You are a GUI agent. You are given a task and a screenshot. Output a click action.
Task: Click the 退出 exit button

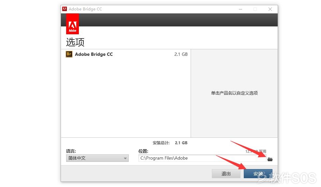point(226,174)
